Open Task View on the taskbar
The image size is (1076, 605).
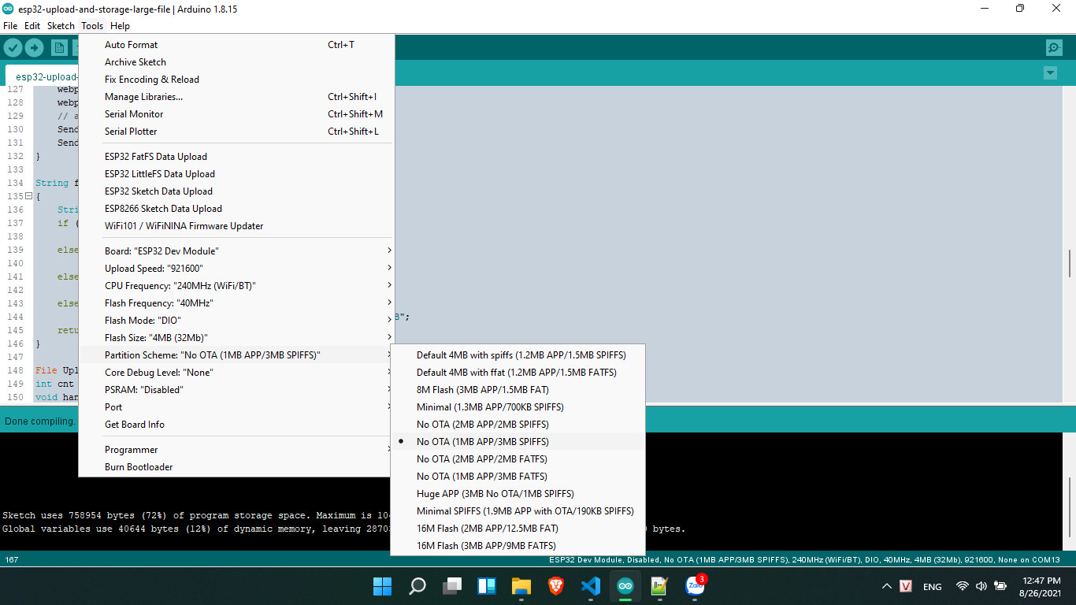coord(451,586)
